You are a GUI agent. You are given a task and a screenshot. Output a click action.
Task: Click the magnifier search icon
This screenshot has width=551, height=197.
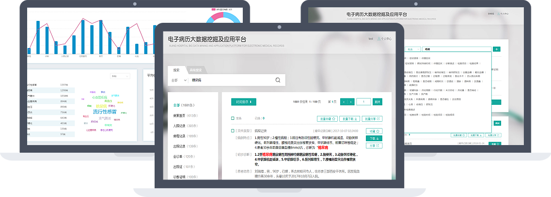point(278,81)
